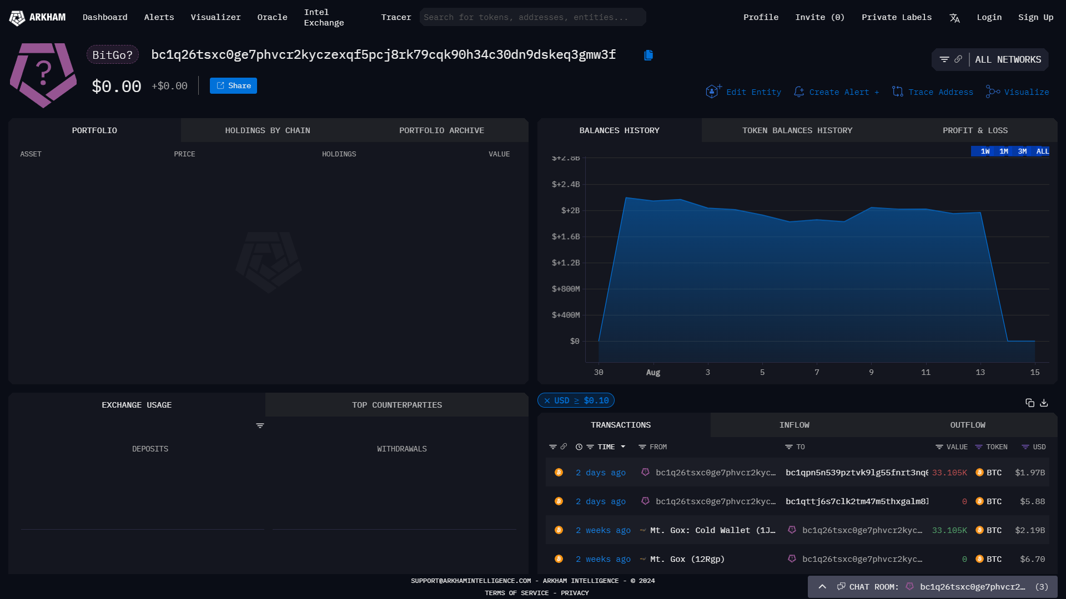Click the chat room speech bubble icon
The image size is (1066, 599).
[x=841, y=587]
